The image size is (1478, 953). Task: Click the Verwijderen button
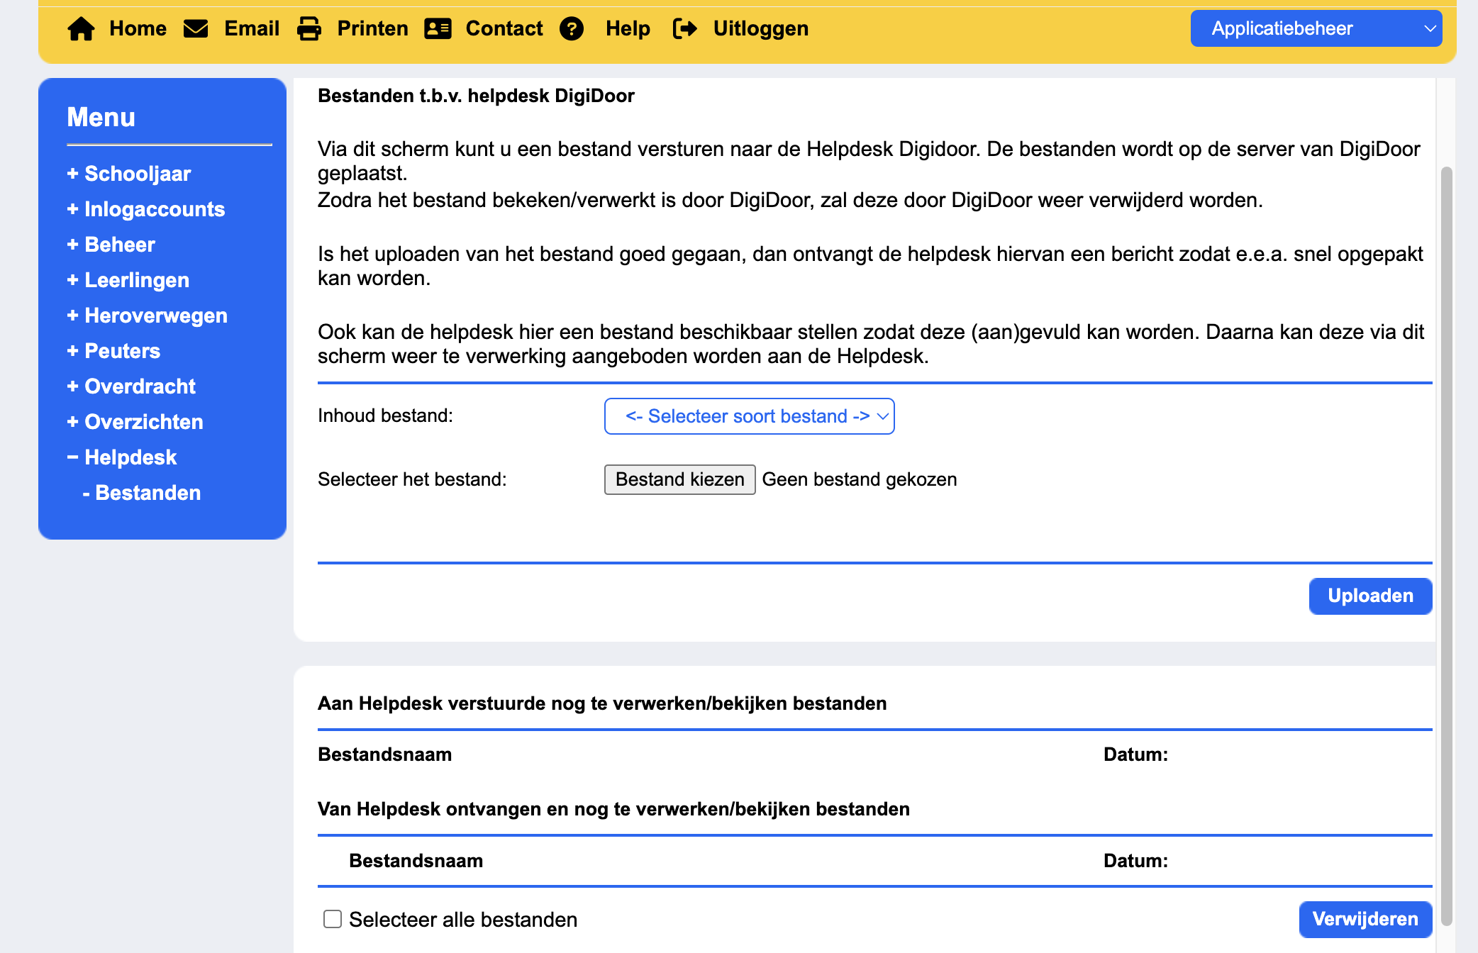(x=1365, y=920)
